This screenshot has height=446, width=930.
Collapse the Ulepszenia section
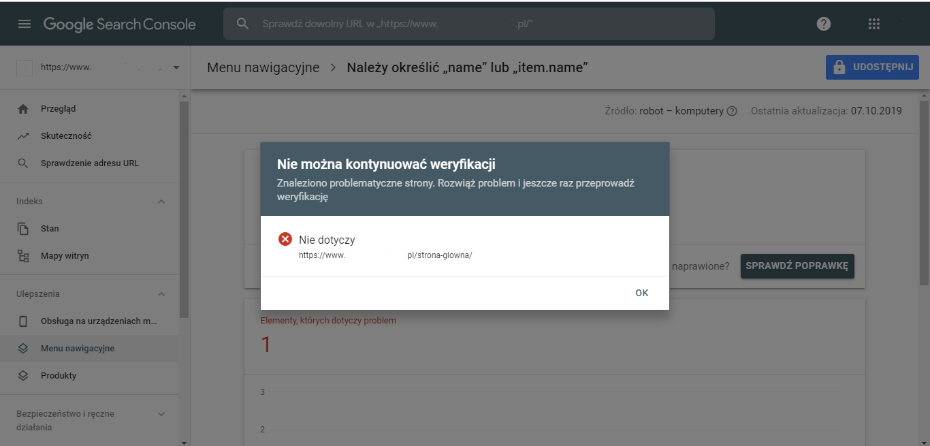(x=161, y=294)
